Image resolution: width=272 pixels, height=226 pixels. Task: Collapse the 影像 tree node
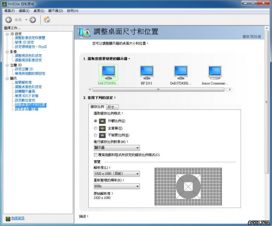click(x=7, y=52)
